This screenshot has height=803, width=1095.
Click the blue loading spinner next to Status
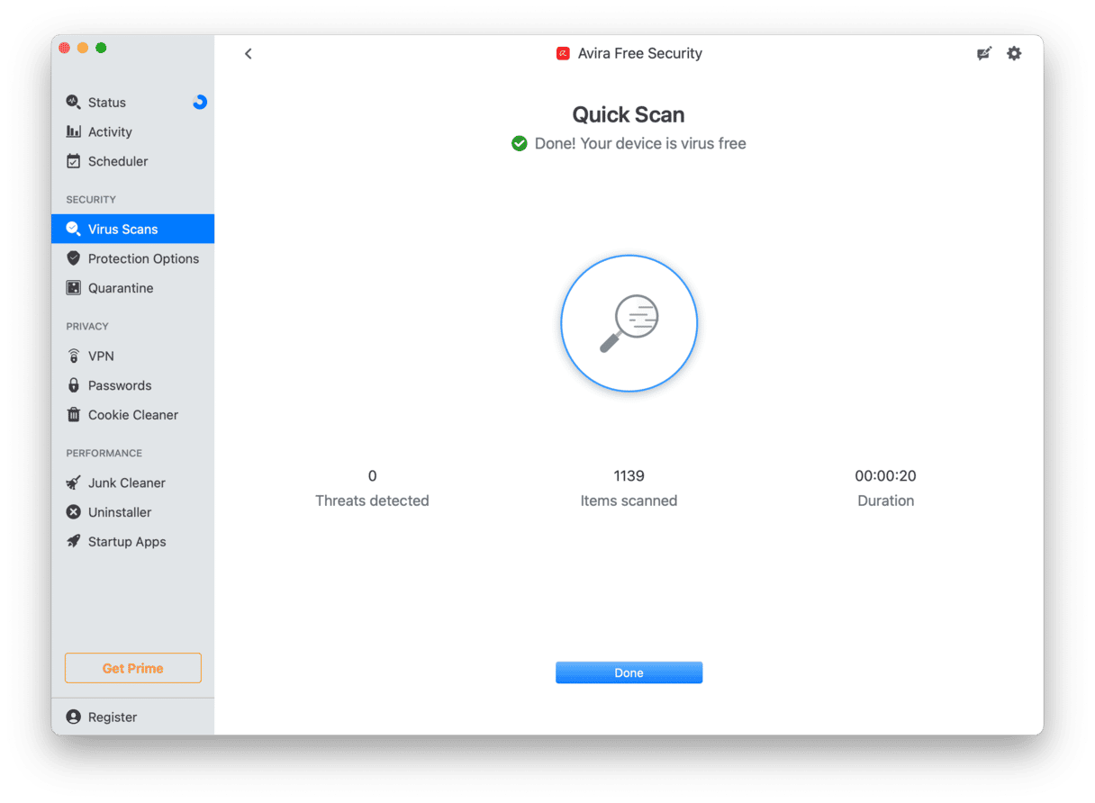coord(200,103)
